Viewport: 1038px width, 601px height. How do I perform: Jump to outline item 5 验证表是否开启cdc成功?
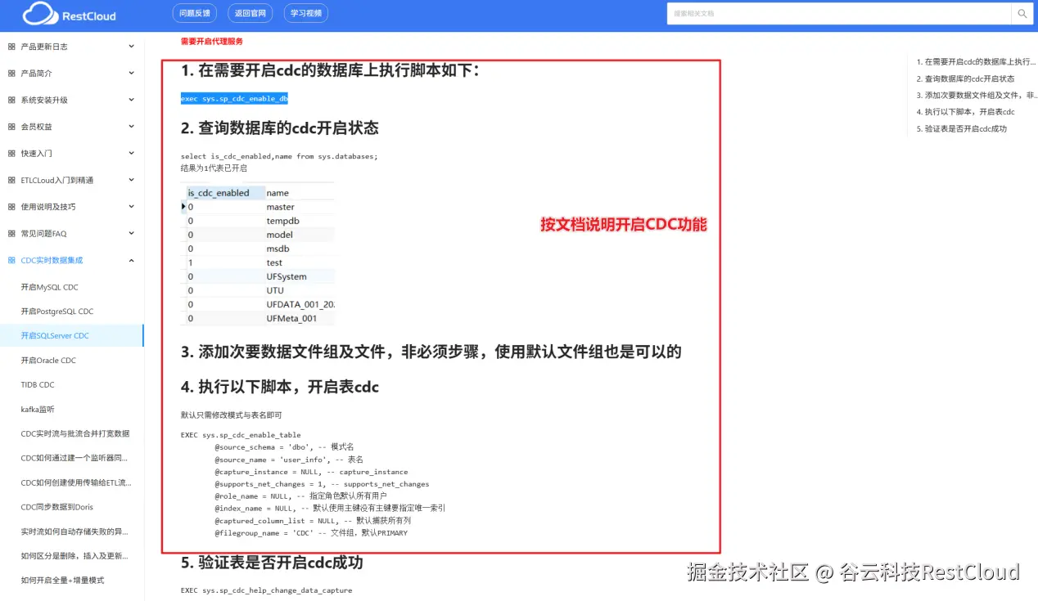click(961, 128)
